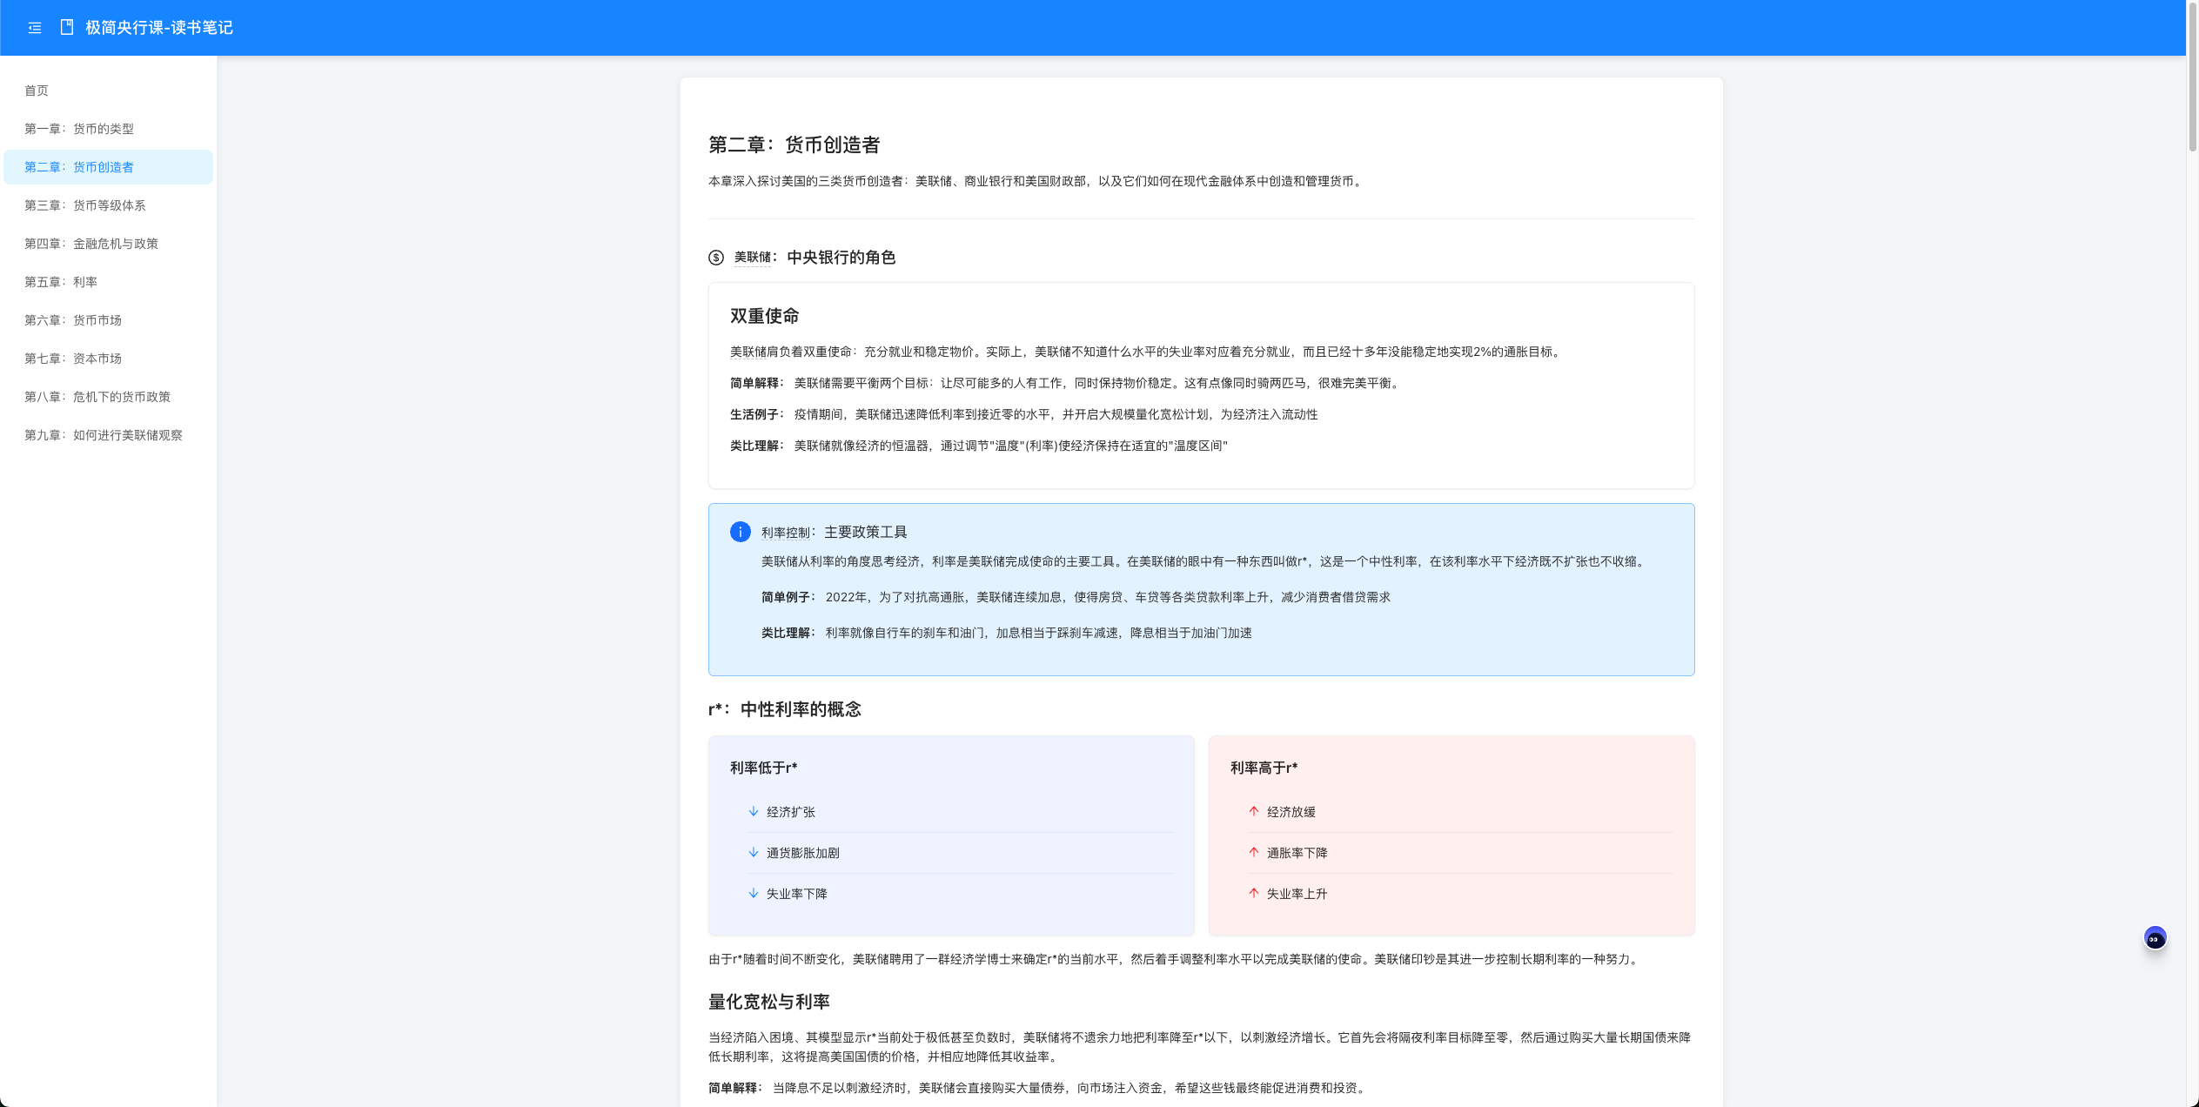Viewport: 2199px width, 1107px height.
Task: Click down arrow beside 通货膨胀加剧
Action: click(754, 853)
